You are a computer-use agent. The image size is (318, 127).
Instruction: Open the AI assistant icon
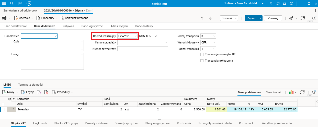[29, 4]
